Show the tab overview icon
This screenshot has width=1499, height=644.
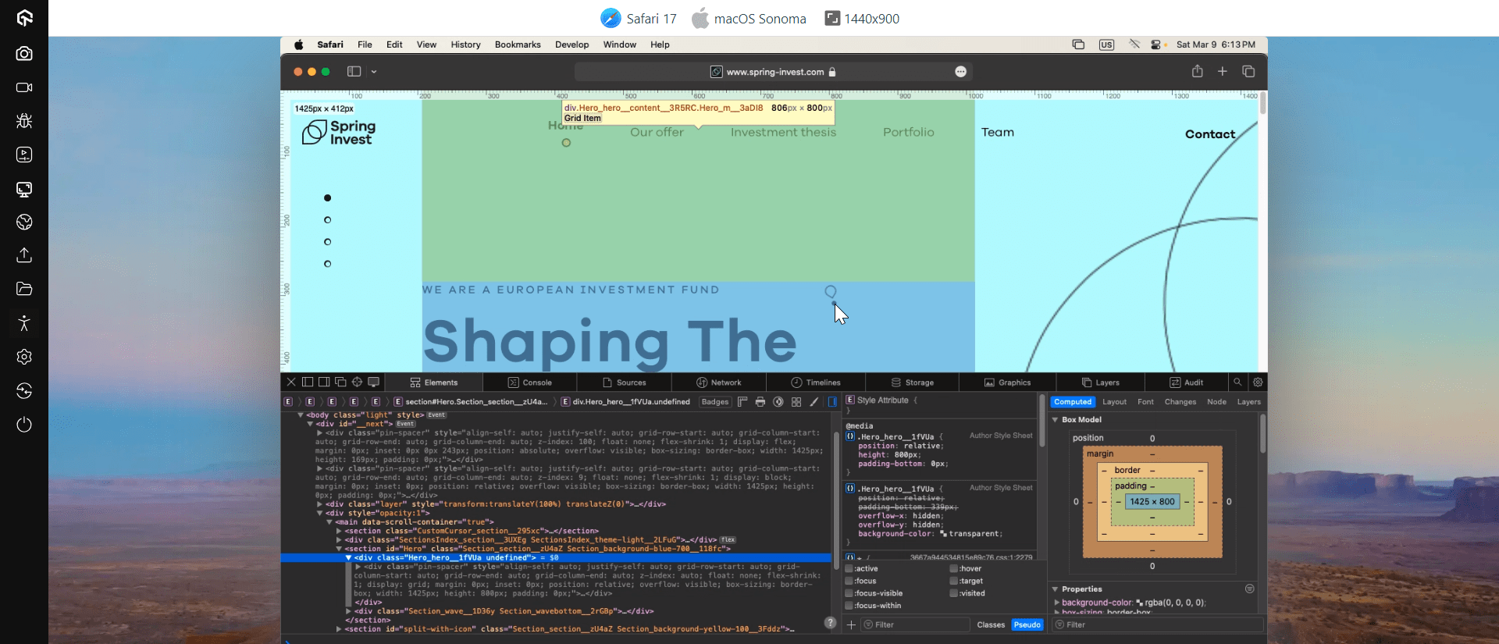[1248, 71]
